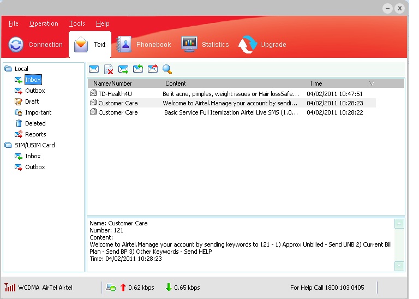Click the Reply envelope icon with green curved arrow
Viewport: 419px width, 299px height.
coord(138,69)
